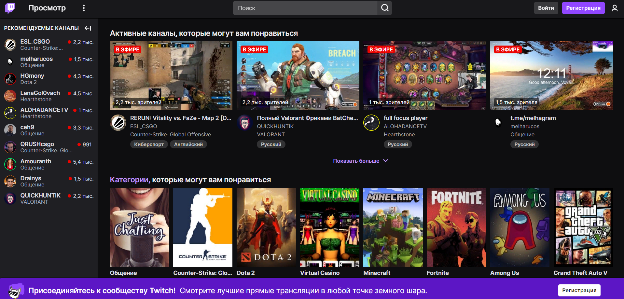Viewport: 624px width, 299px height.
Task: Open the Fortnite category cover
Action: [x=456, y=227]
